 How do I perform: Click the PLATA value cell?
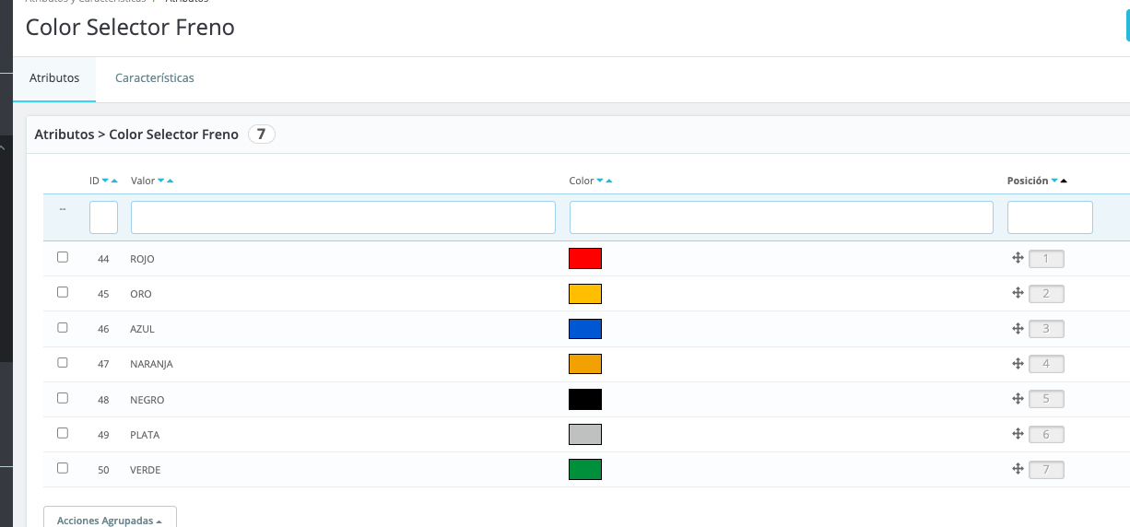click(145, 435)
